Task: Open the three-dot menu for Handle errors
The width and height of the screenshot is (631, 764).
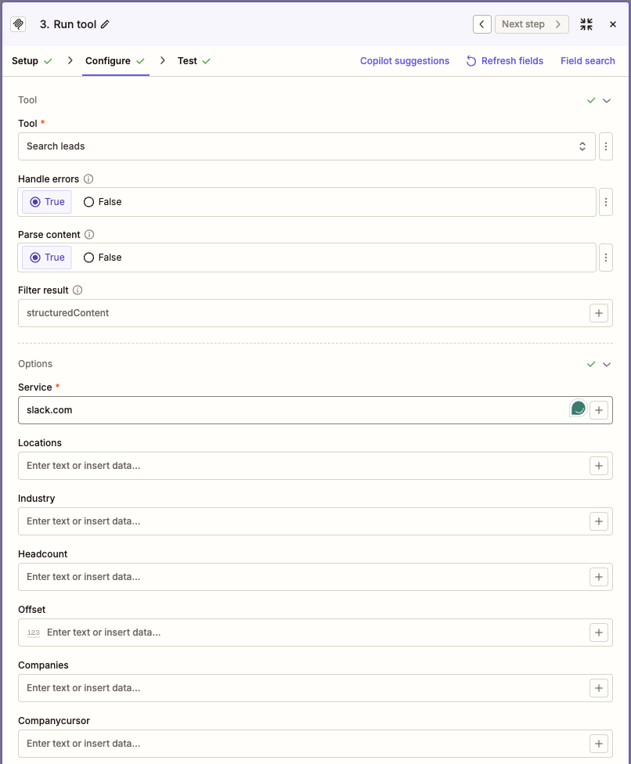Action: click(x=606, y=202)
